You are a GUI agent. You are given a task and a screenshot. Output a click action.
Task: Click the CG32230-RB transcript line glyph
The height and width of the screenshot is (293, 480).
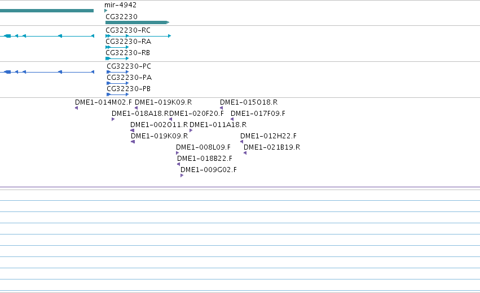(x=117, y=58)
